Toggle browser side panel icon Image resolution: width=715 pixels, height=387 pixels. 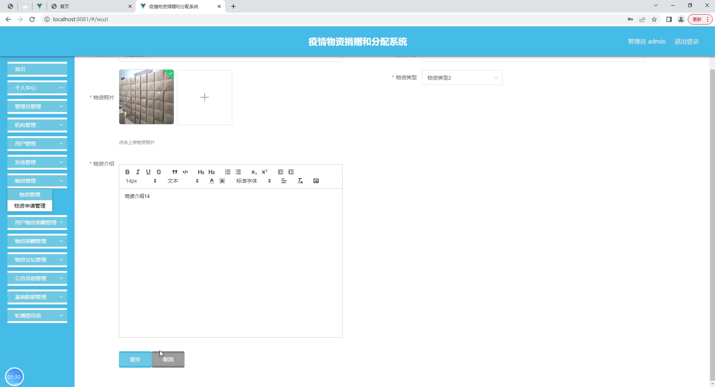point(669,19)
